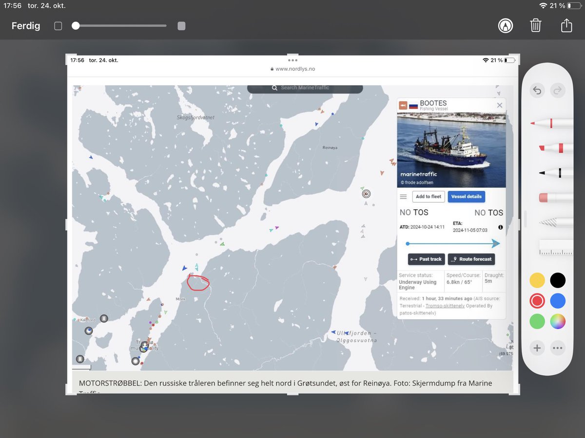Click ETA info circle icon
Image resolution: width=585 pixels, height=438 pixels.
(x=500, y=227)
